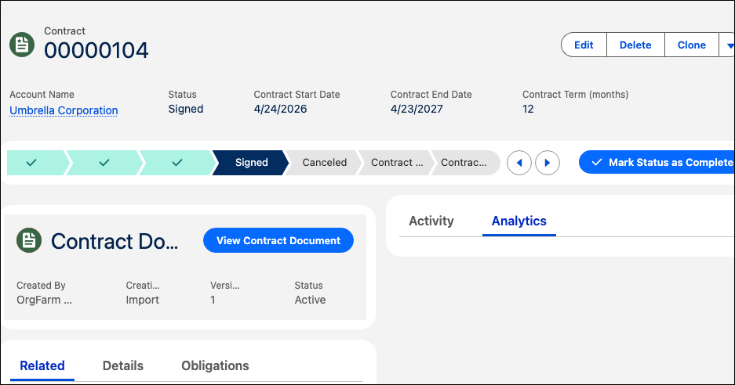
Task: Click the Contract Do... card title
Action: click(x=115, y=241)
